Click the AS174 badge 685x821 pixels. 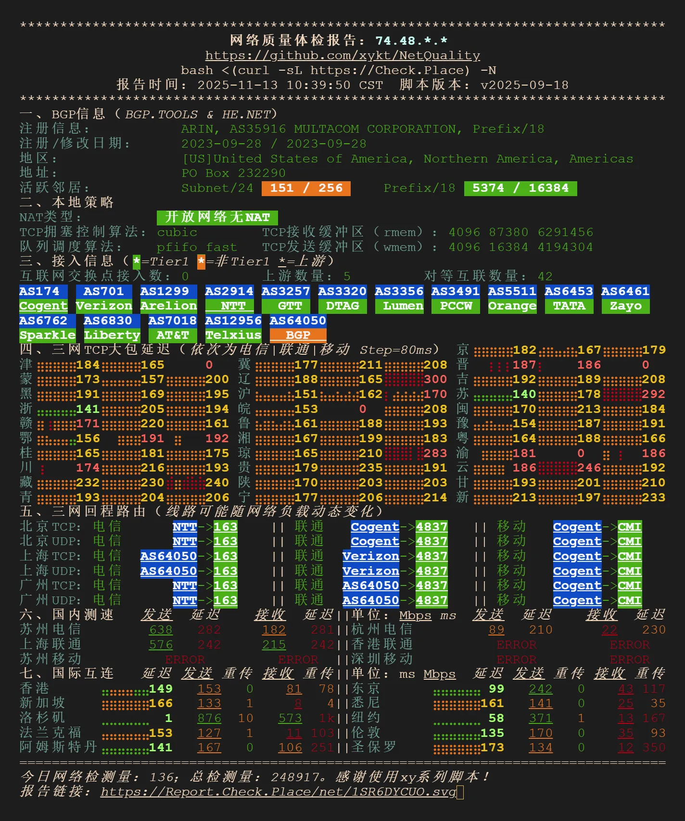pyautogui.click(x=39, y=291)
